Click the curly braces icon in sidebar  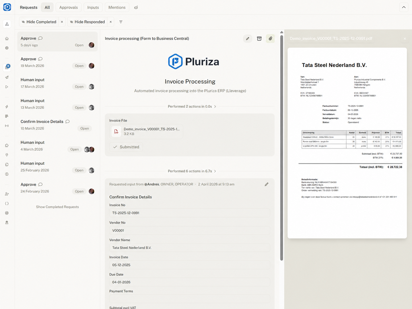click(x=7, y=203)
